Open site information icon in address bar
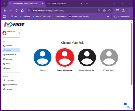The width and height of the screenshot is (135, 111). click(29, 11)
